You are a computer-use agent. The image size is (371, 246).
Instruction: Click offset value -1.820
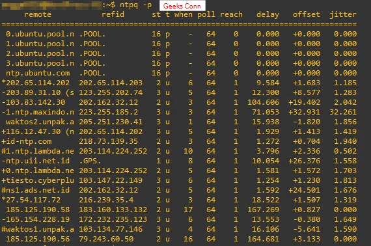coord(307,122)
